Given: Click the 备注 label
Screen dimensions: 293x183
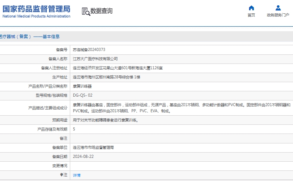Looking at the screenshot, I should [63, 138].
